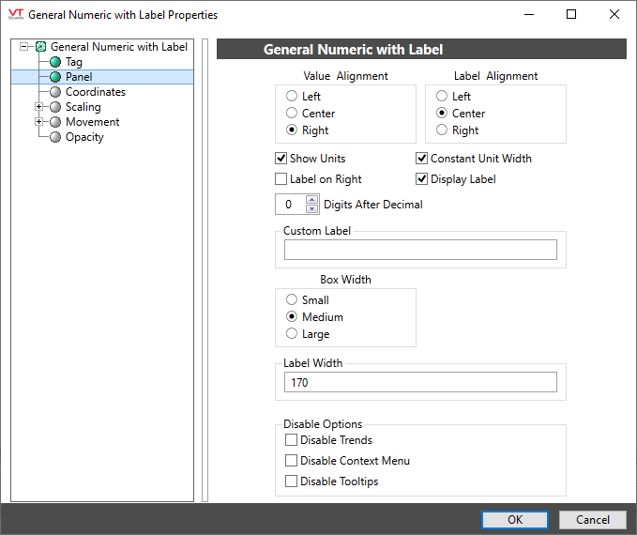This screenshot has width=637, height=535.
Task: Open the Scaling properties page
Action: point(83,107)
